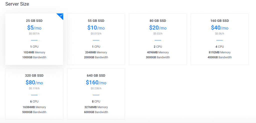Click the $80/mo price
This screenshot has width=256, height=123.
pos(34,83)
